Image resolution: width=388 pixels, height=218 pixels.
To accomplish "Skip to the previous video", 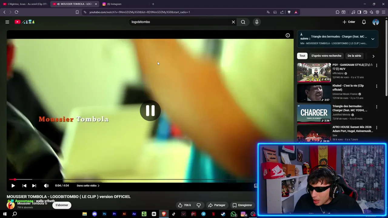I will (24, 186).
